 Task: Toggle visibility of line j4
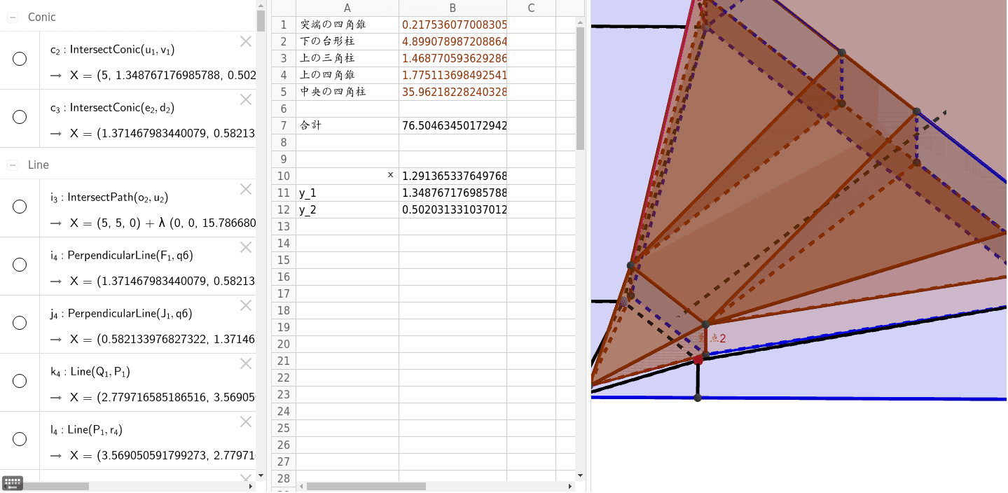tap(20, 323)
